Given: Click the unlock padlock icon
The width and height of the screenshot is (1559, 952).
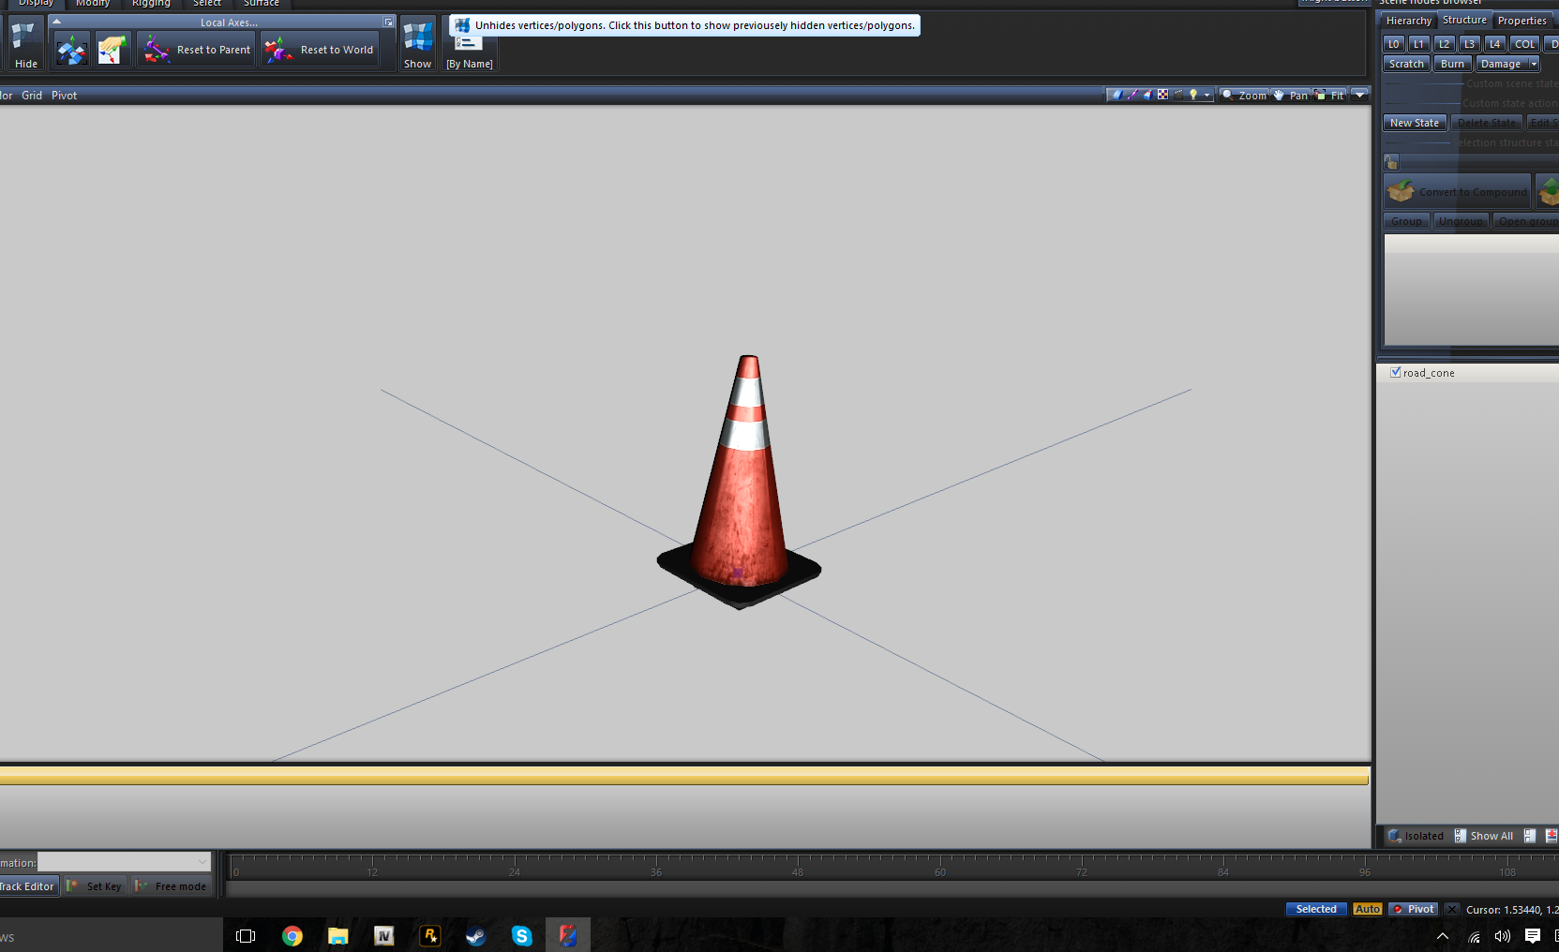Looking at the screenshot, I should pos(1391,163).
